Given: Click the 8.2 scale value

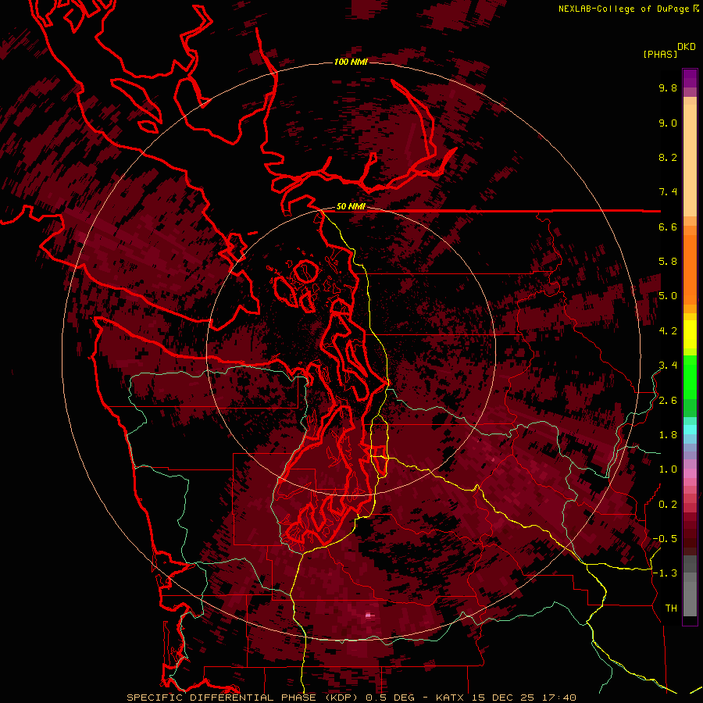Looking at the screenshot, I should [668, 158].
